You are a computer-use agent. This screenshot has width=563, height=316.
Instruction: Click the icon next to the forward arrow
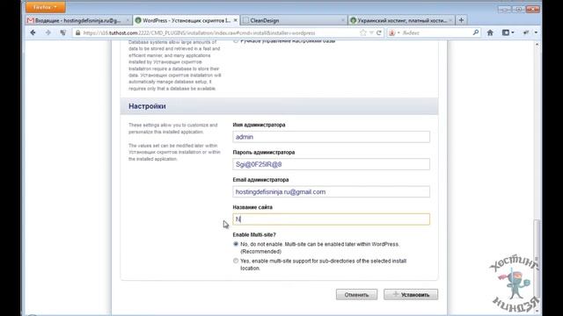(63, 32)
